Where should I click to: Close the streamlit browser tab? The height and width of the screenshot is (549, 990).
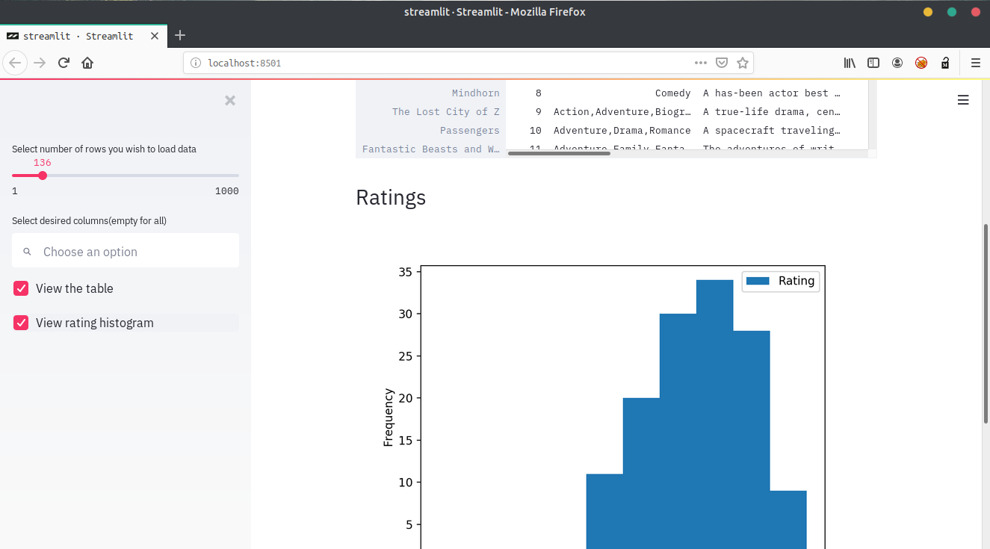click(155, 36)
